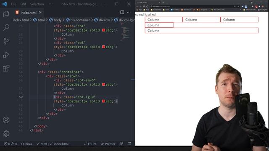Click the html language check in status bar
Image resolution: width=269 pixels, height=151 pixels.
click(x=42, y=144)
